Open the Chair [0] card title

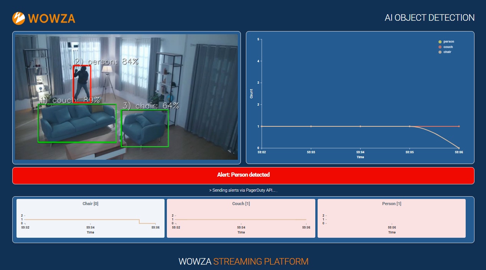click(91, 204)
